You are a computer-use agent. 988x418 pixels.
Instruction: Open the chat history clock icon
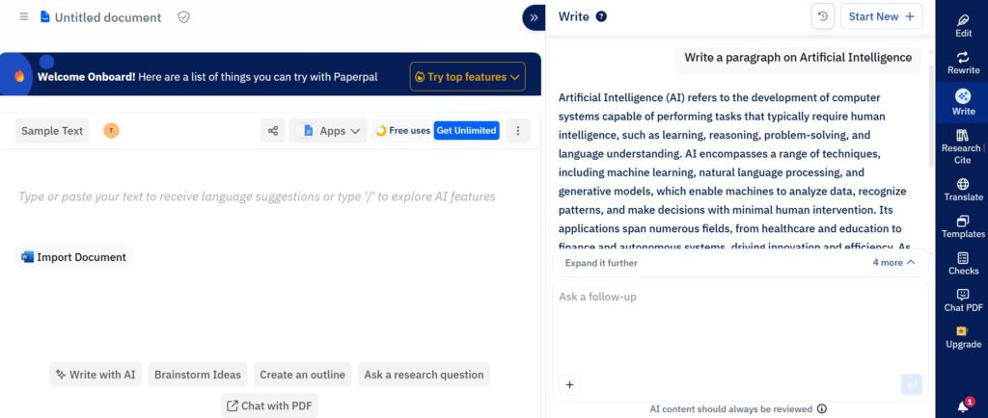pos(822,17)
